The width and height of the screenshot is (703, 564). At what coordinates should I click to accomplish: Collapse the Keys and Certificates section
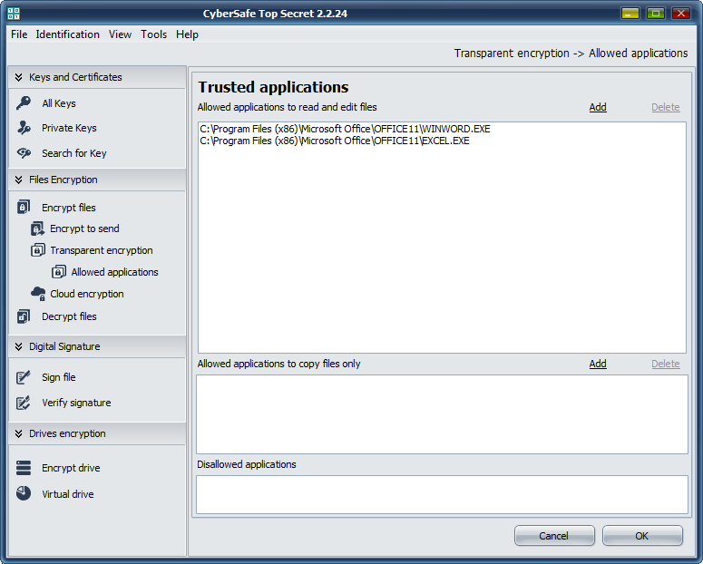(18, 77)
